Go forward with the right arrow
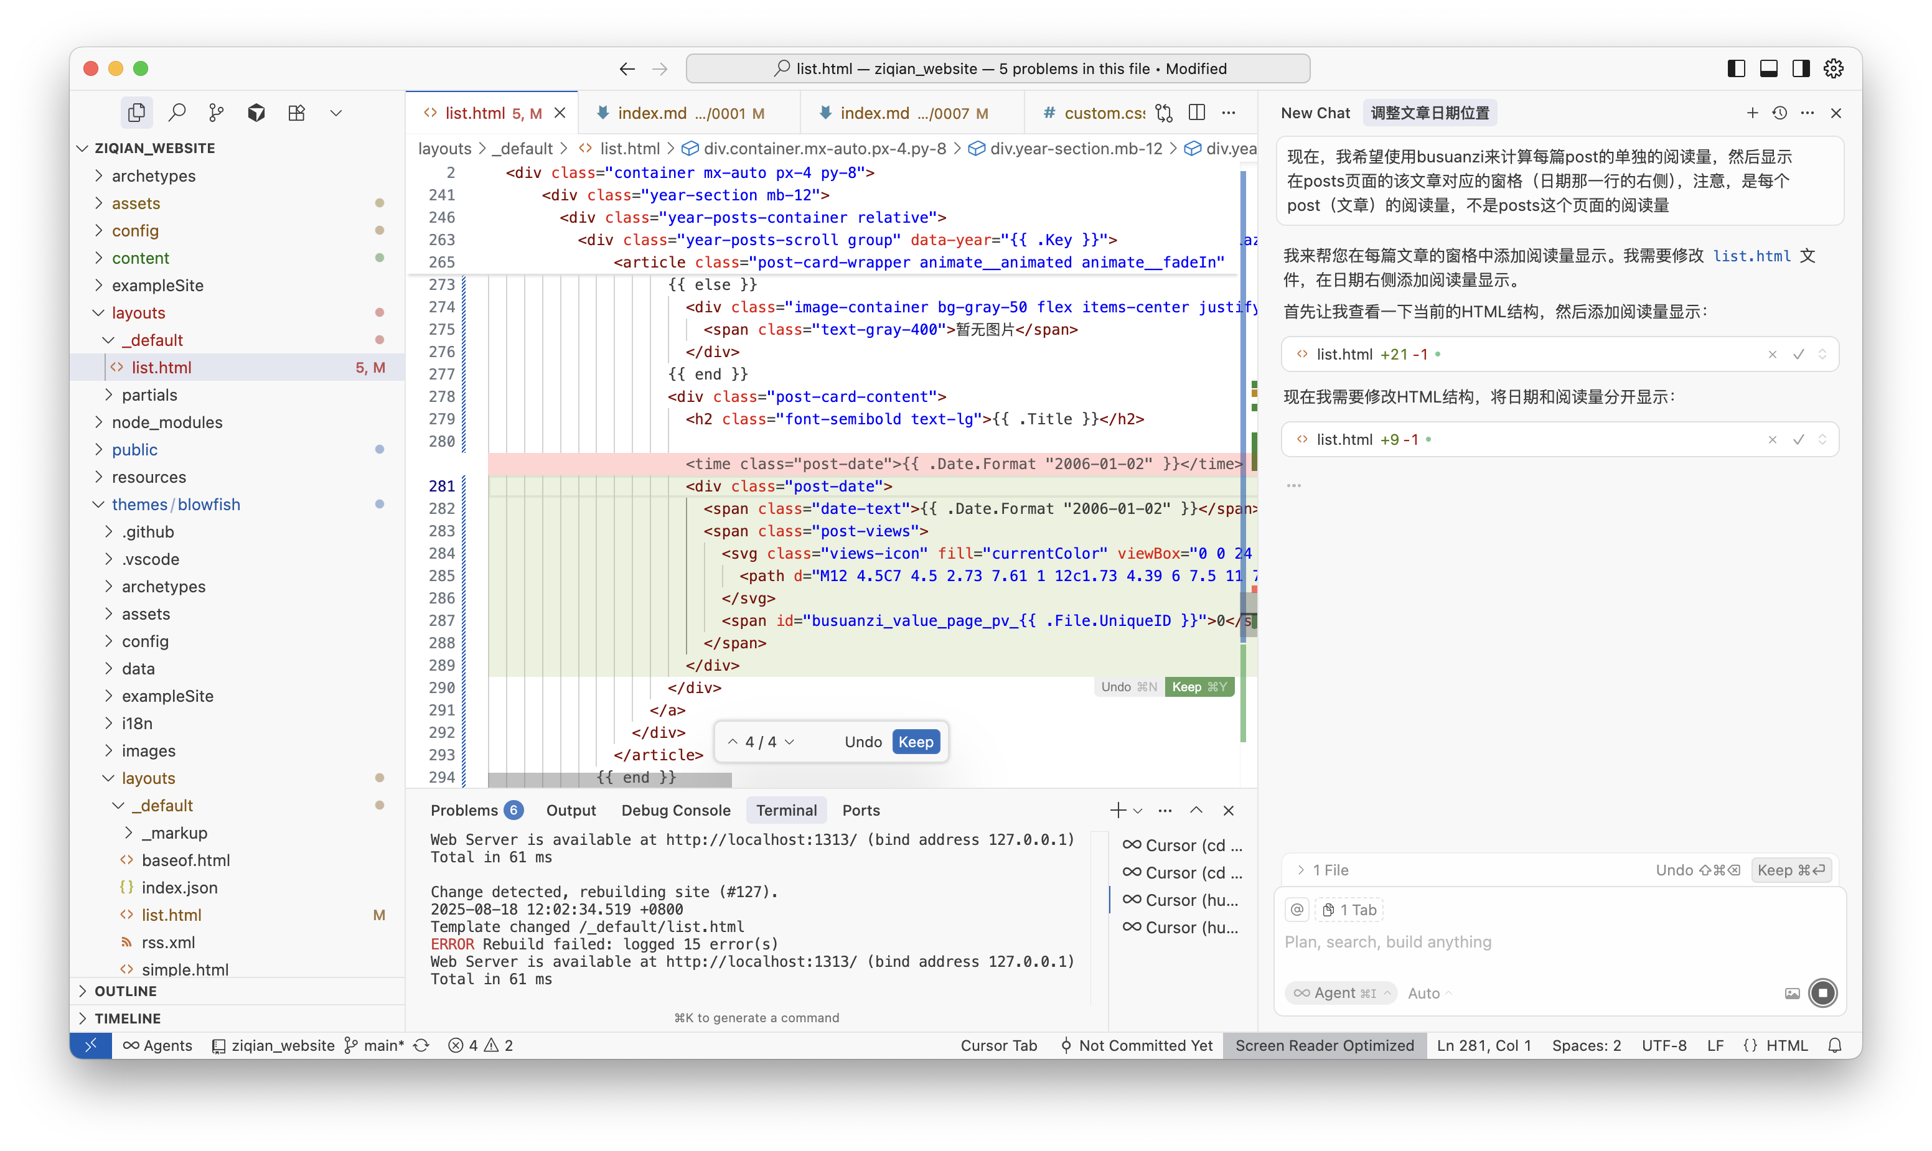The image size is (1932, 1151). (x=660, y=69)
